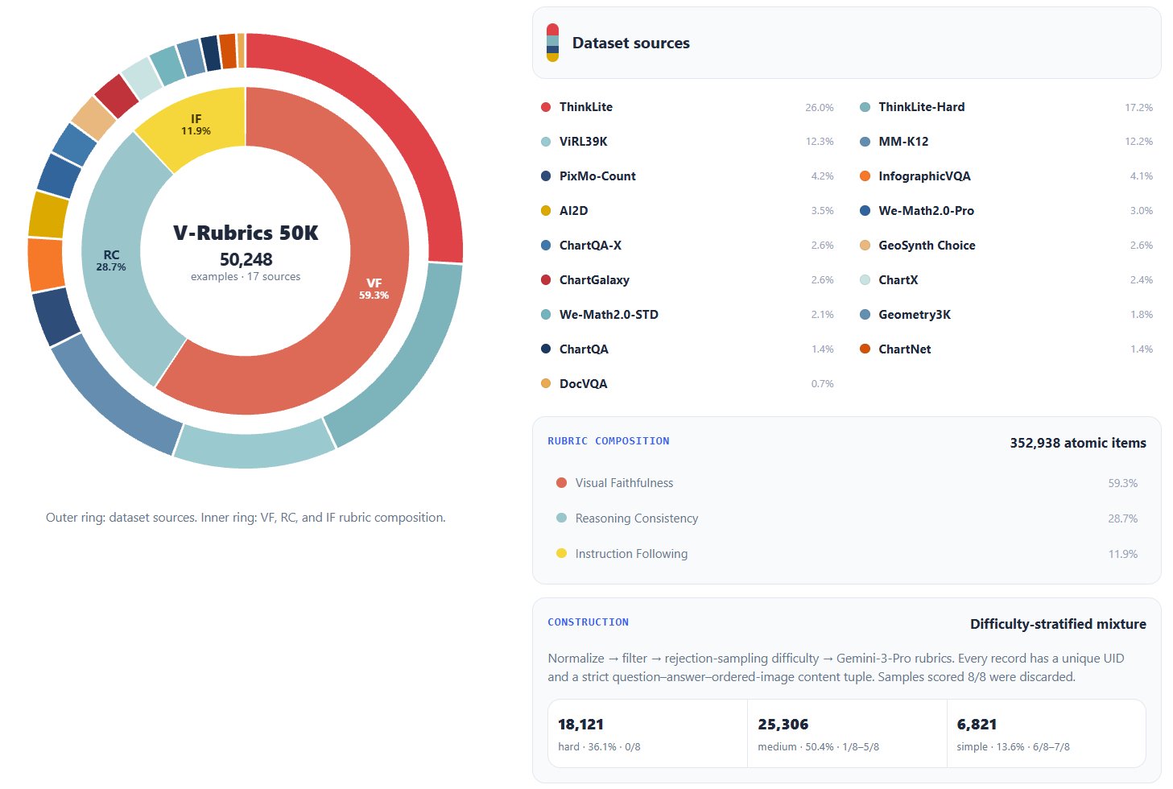Click the GeoSynth Choice legend label
The image size is (1173, 789).
coord(927,246)
